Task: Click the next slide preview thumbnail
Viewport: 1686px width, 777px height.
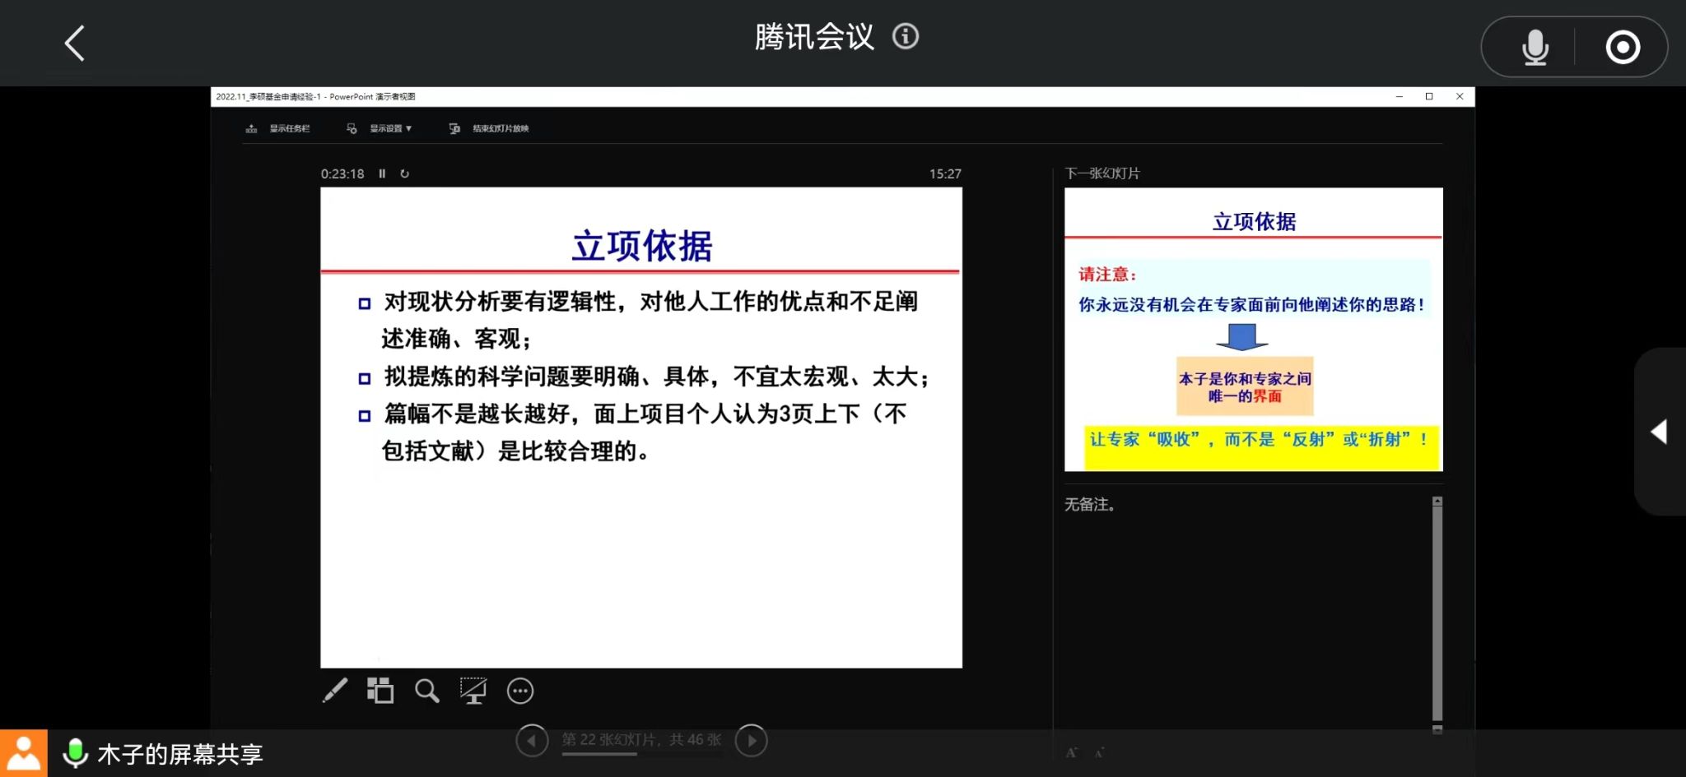Action: [1253, 329]
